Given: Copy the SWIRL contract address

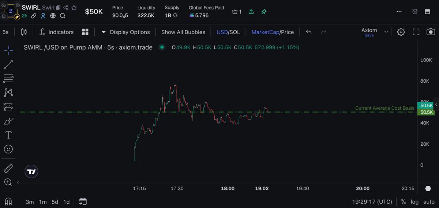Looking at the screenshot, I should [58, 8].
